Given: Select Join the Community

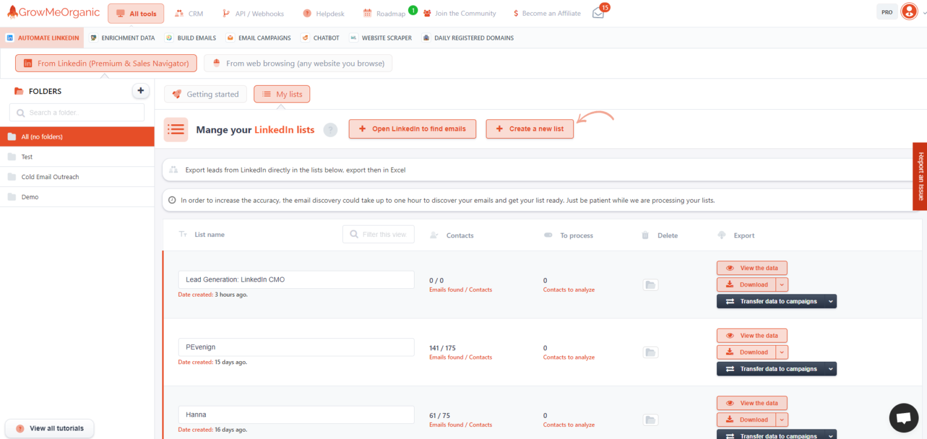Looking at the screenshot, I should coord(460,13).
